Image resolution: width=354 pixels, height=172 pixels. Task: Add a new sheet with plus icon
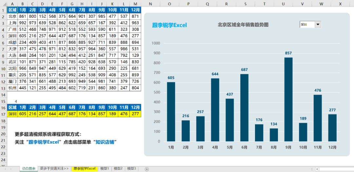coord(147,169)
